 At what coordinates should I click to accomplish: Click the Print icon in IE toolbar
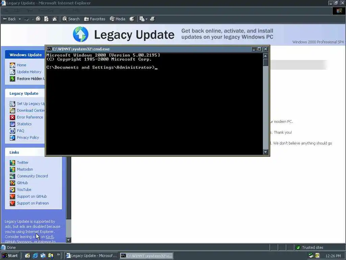(152, 19)
